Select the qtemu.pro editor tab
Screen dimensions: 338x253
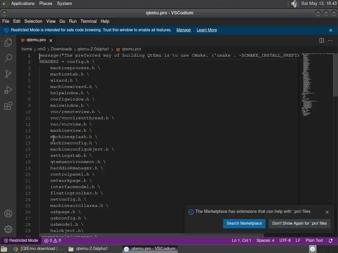(36, 40)
